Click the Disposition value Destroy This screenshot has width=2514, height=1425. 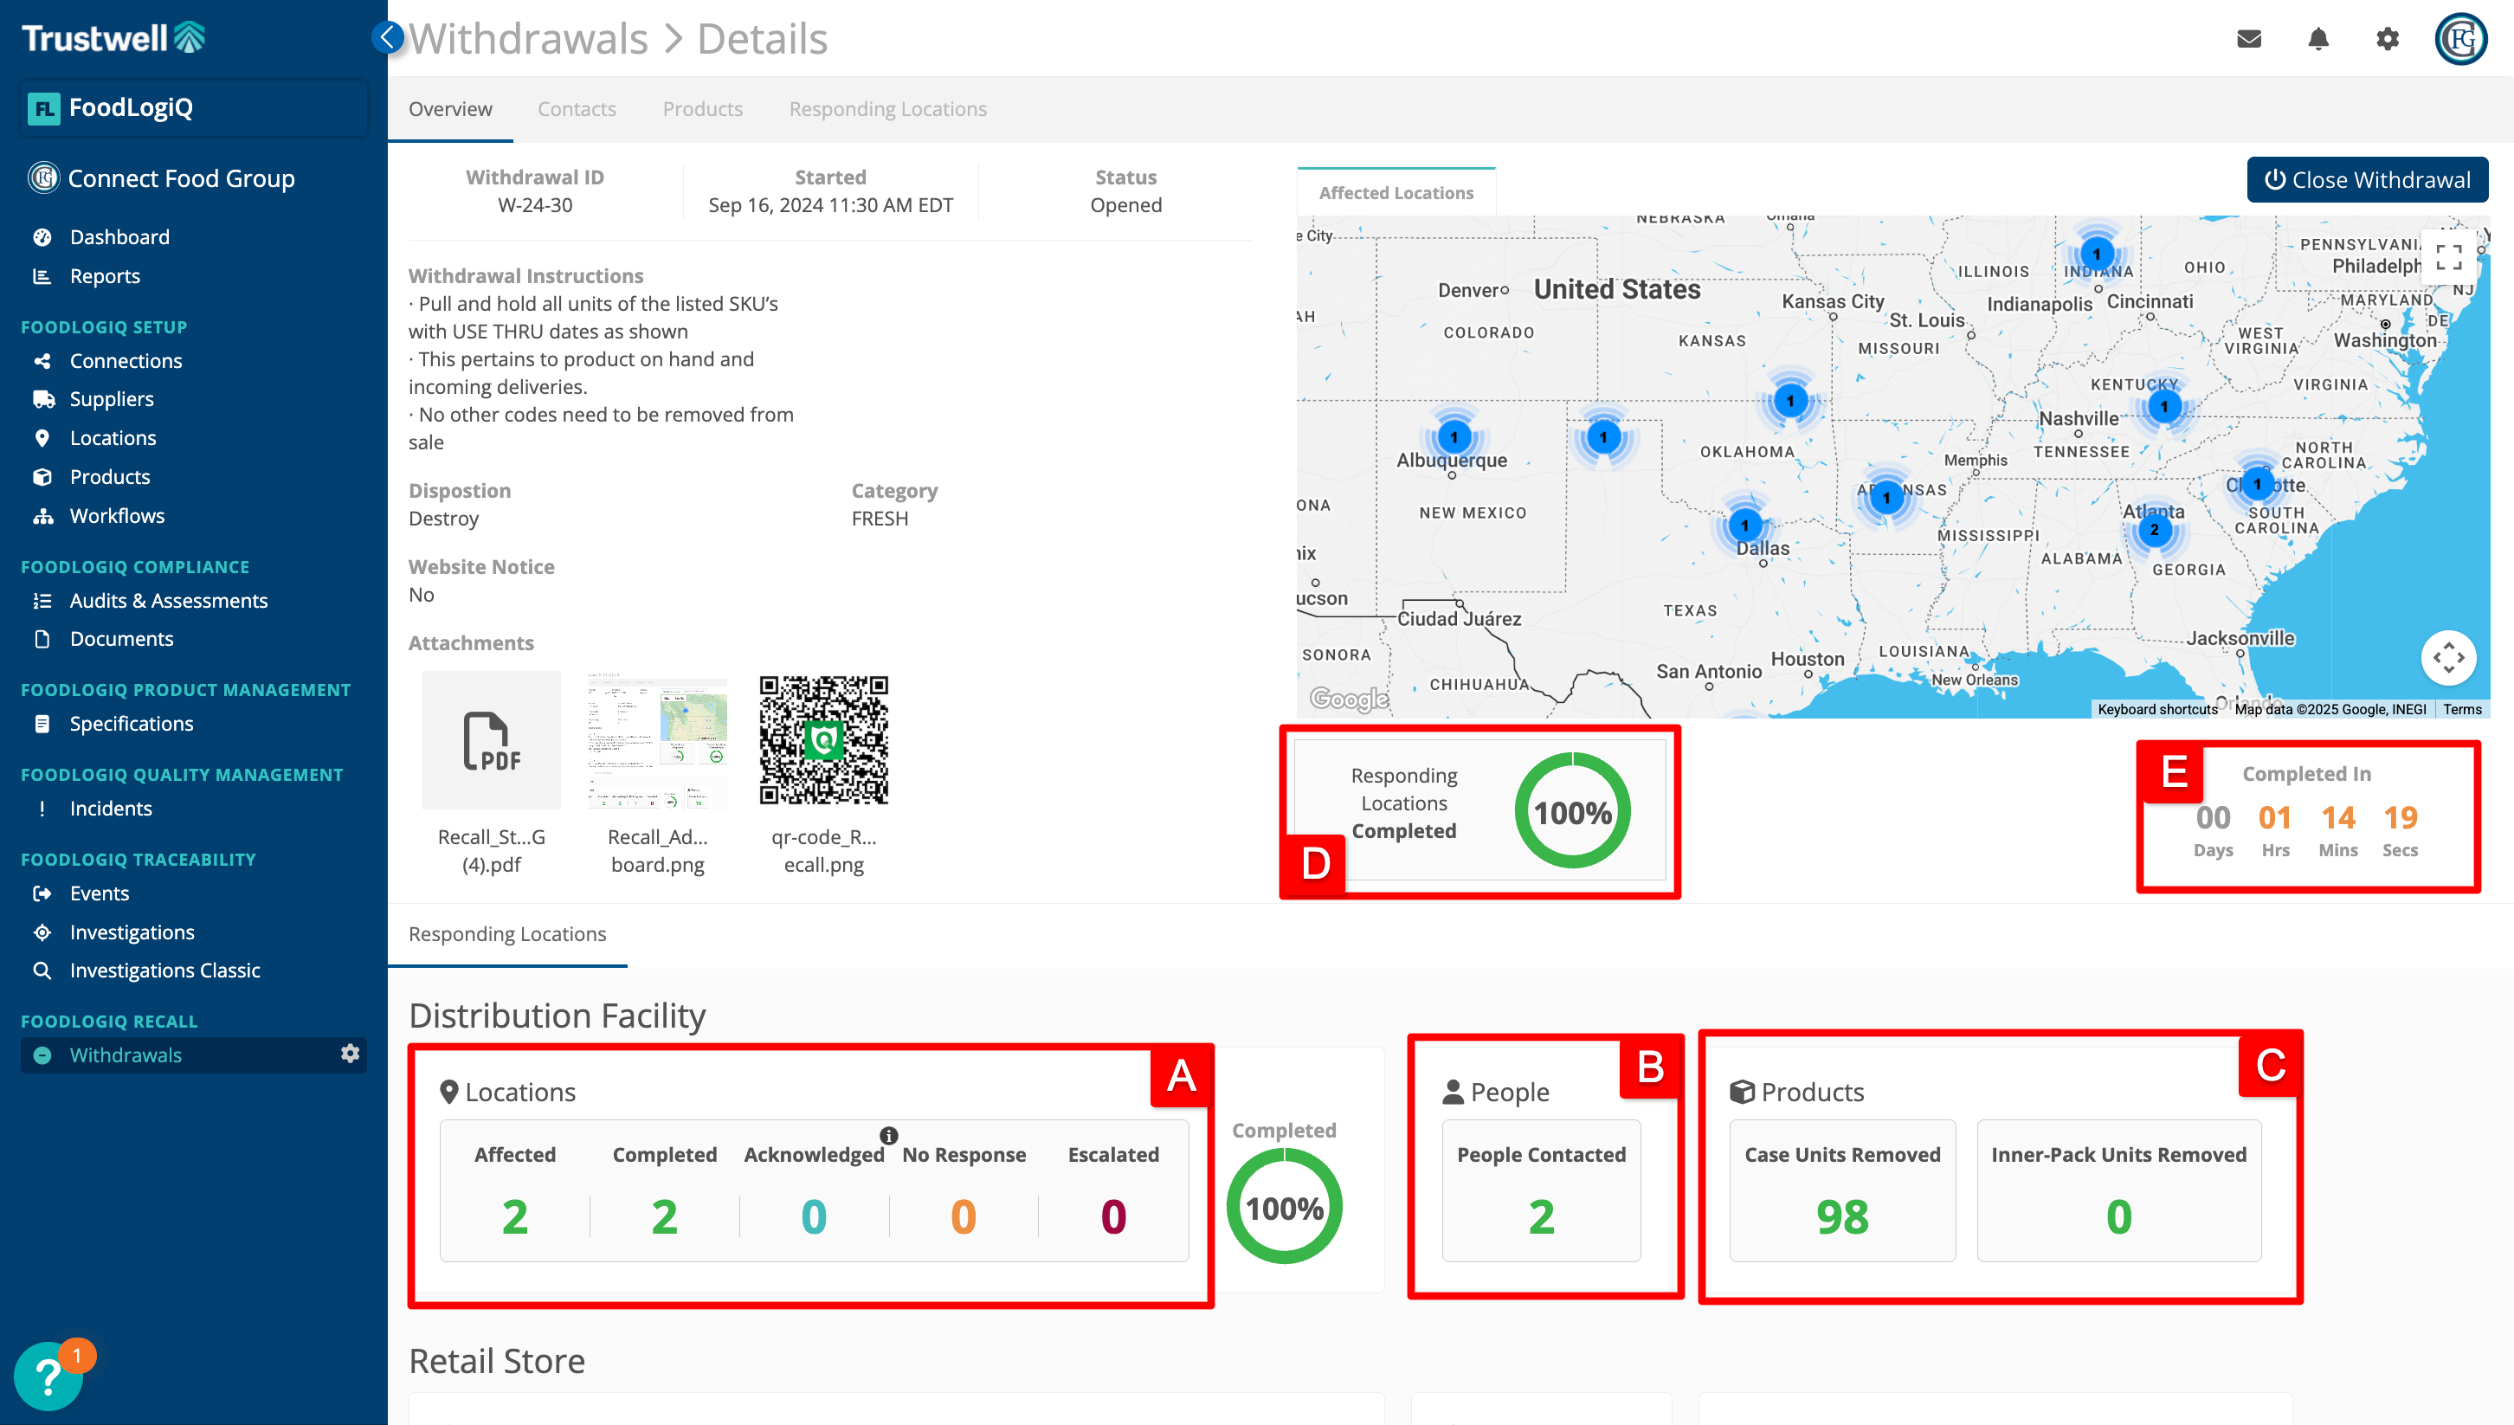pos(443,519)
